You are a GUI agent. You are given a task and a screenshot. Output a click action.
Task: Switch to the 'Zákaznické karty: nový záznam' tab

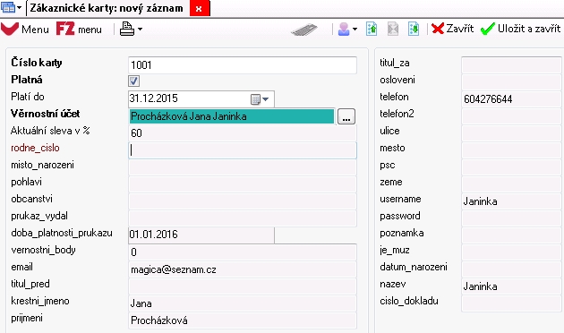[107, 8]
